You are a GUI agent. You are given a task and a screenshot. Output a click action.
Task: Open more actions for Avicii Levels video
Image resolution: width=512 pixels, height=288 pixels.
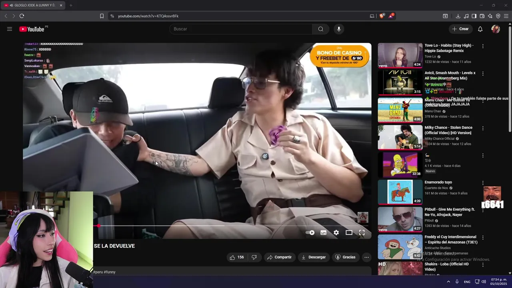[483, 74]
